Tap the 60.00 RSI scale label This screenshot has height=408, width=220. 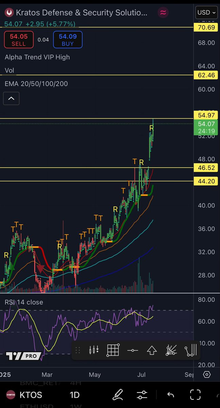[x=206, y=321]
